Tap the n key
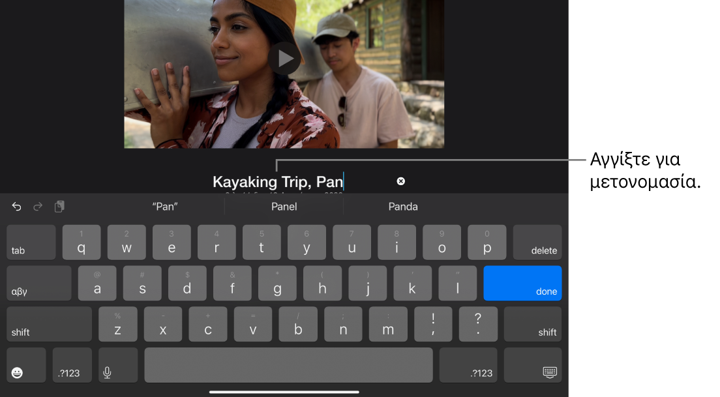This screenshot has height=397, width=720. (x=343, y=324)
